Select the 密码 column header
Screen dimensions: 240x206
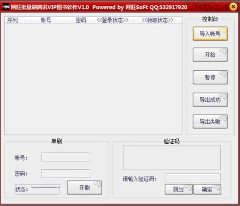81,20
